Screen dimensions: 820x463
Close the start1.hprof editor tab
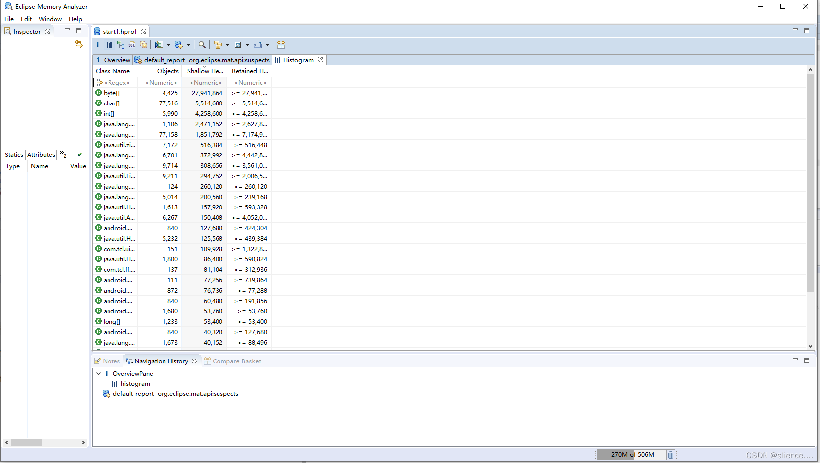[x=143, y=31]
